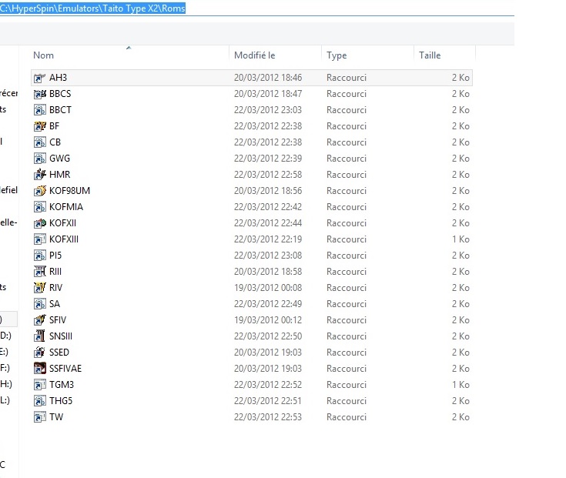Click the RIV shortcut icon
The width and height of the screenshot is (566, 478).
pyautogui.click(x=40, y=288)
